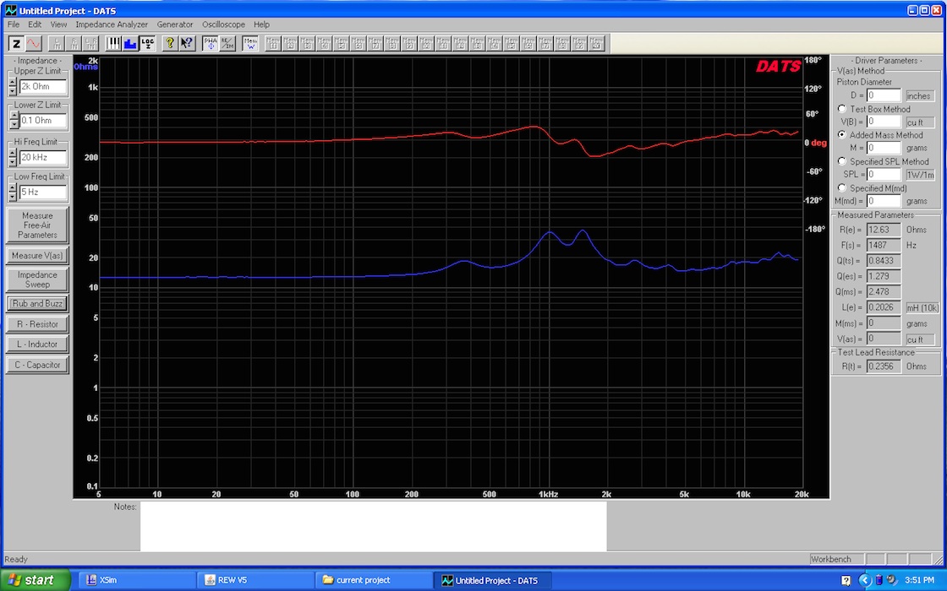
Task: Switch to the sine wave signal generator icon
Action: coord(33,43)
